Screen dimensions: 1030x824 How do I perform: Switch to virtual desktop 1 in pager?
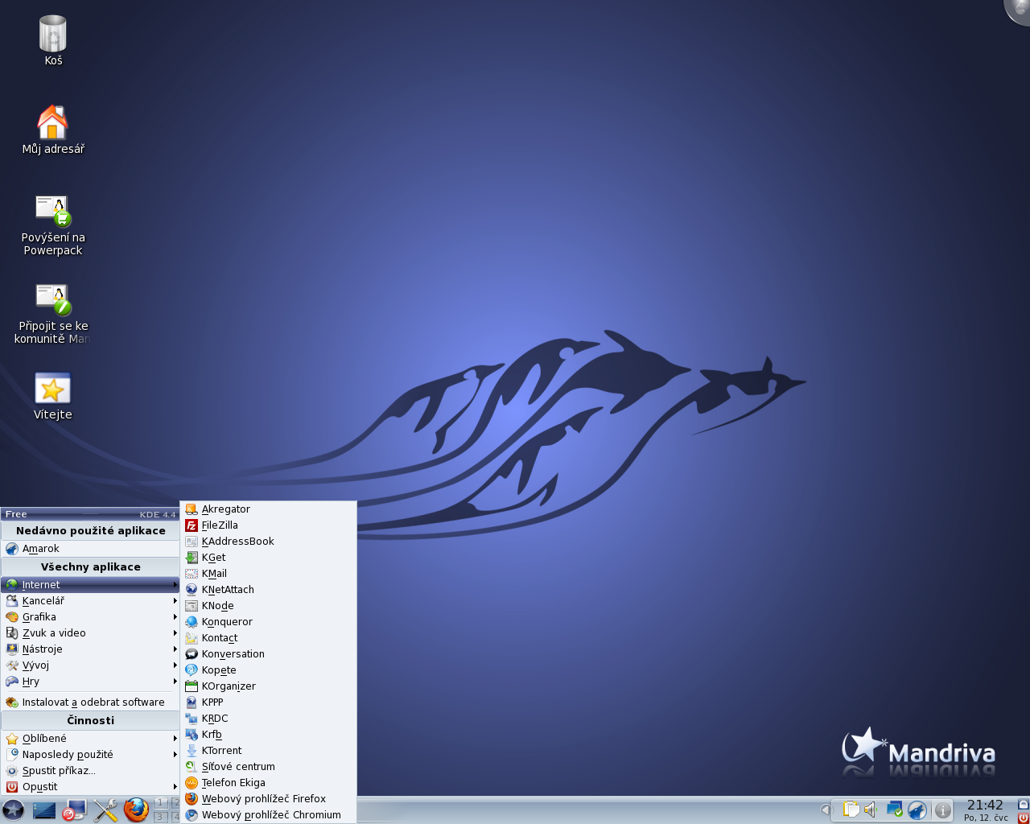161,802
